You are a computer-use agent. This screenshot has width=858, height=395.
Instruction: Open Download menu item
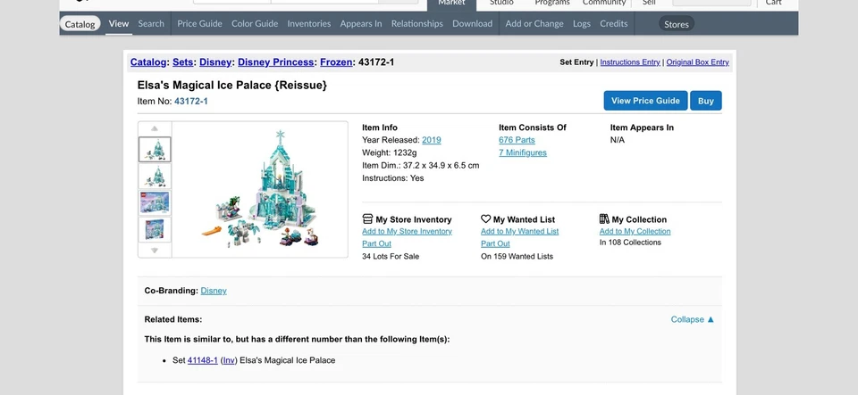coord(472,23)
